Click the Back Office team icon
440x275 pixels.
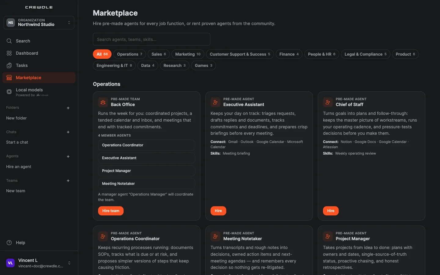click(103, 102)
